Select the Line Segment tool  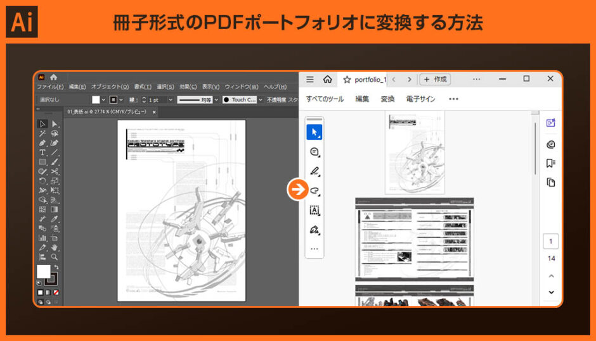(55, 152)
